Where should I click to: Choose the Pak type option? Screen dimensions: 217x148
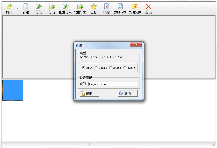(115, 57)
